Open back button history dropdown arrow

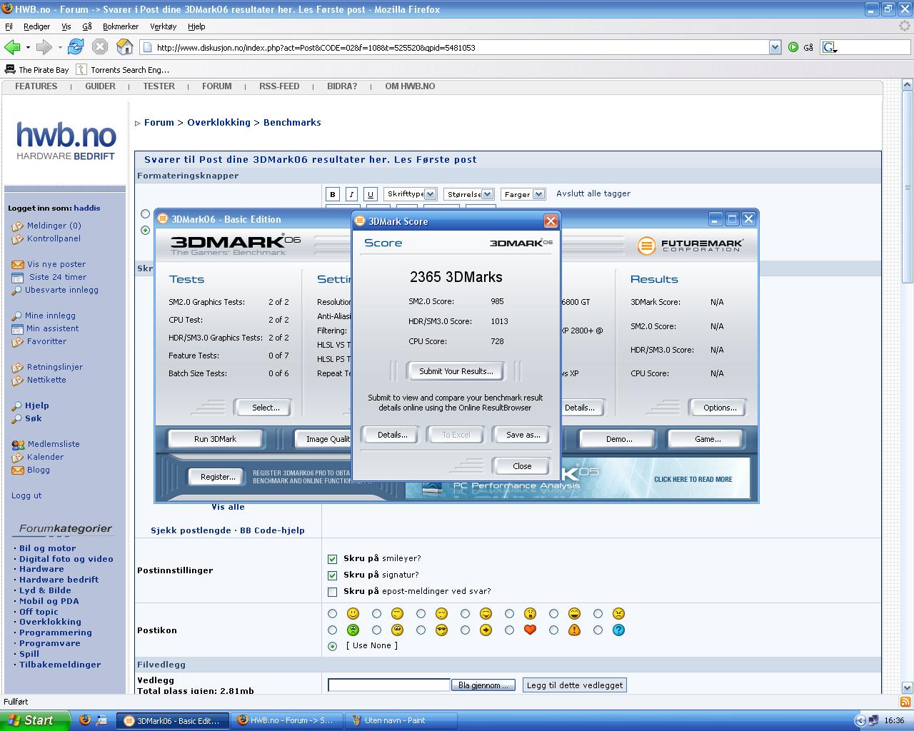point(28,47)
